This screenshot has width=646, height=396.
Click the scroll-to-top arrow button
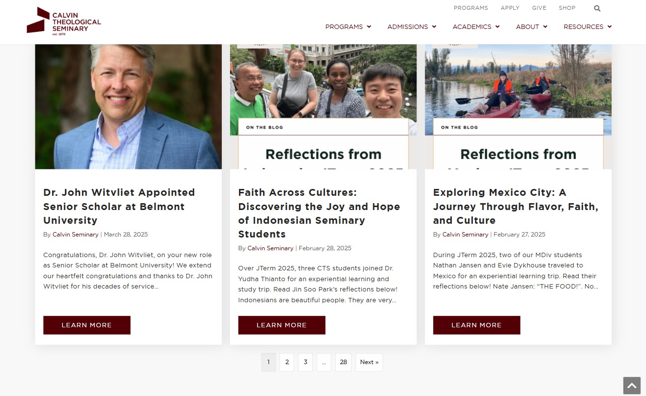coord(632,386)
